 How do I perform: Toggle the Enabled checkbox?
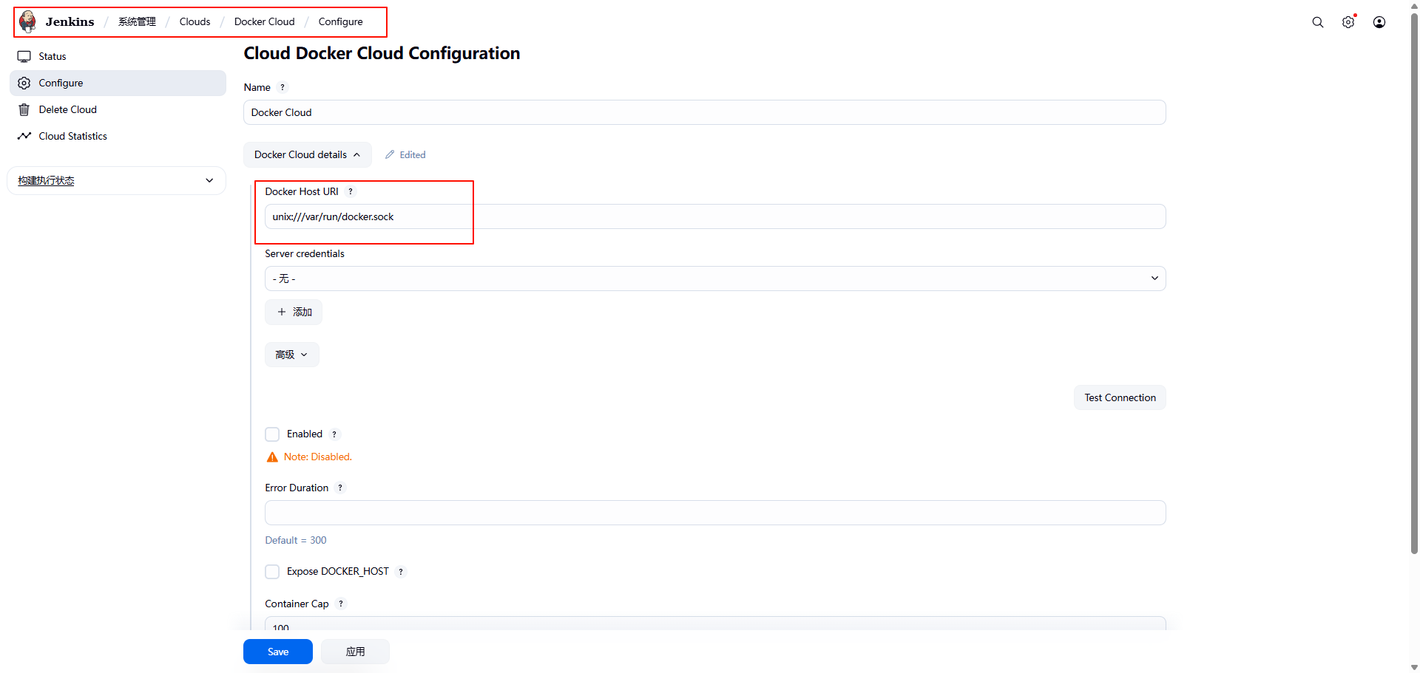click(272, 434)
